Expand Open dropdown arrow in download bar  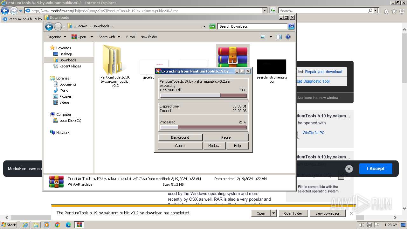[x=273, y=213]
